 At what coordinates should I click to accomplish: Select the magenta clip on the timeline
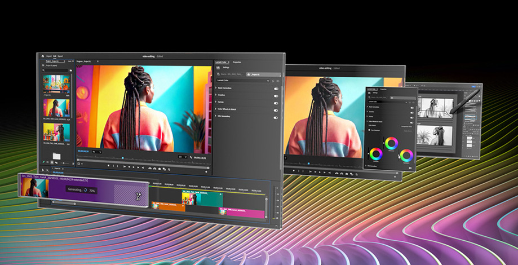(x=241, y=213)
